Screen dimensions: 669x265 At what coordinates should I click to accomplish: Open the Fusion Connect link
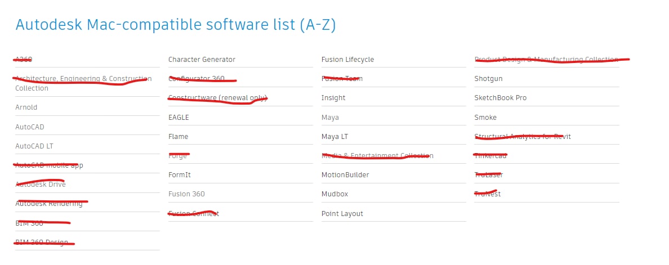pos(194,214)
